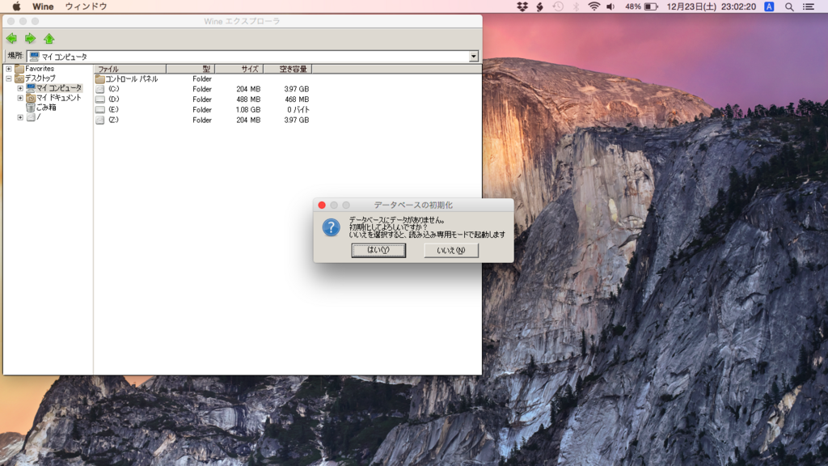Expand the マイ コンピュータ tree node
The height and width of the screenshot is (466, 828).
pyautogui.click(x=20, y=88)
